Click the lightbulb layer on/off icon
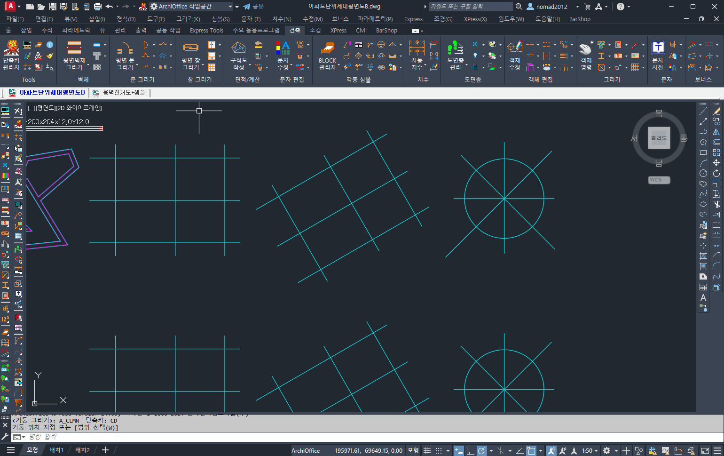The width and height of the screenshot is (724, 456). [475, 56]
